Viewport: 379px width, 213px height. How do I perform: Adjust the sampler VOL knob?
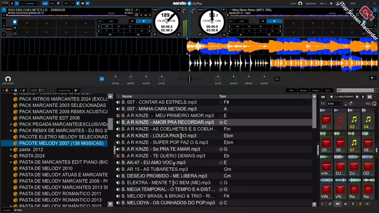click(374, 104)
